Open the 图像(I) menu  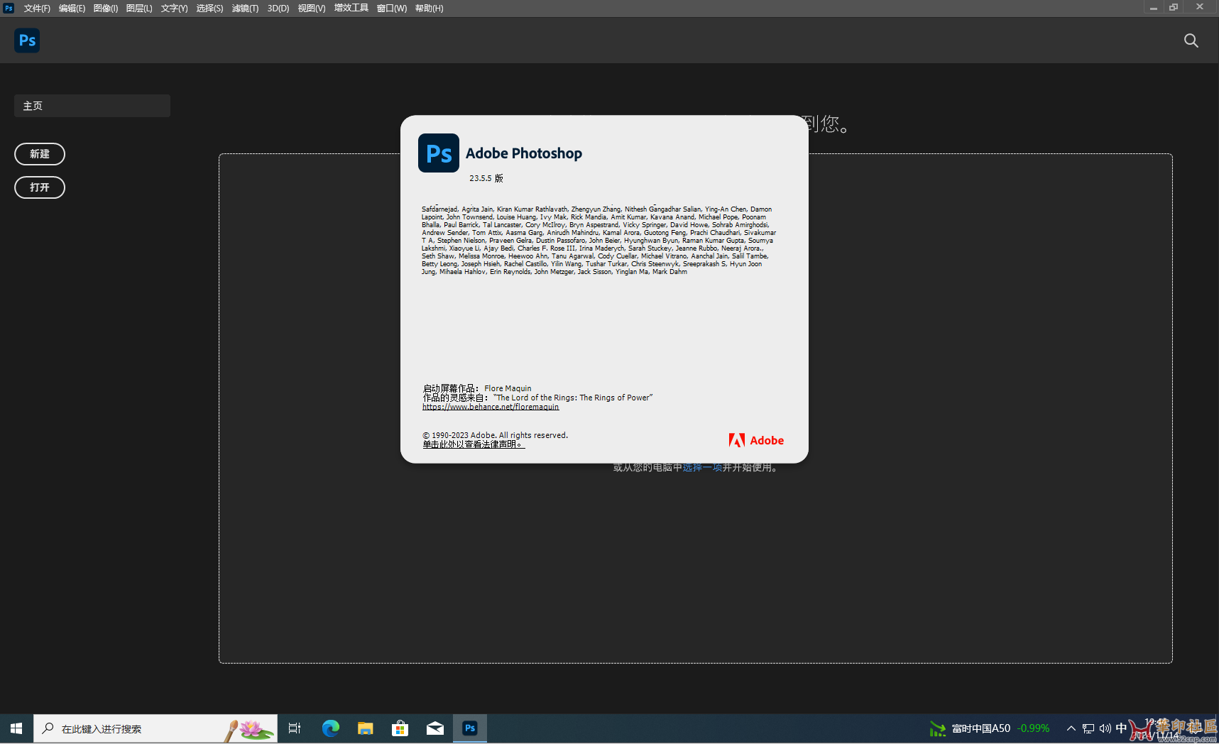tap(105, 9)
